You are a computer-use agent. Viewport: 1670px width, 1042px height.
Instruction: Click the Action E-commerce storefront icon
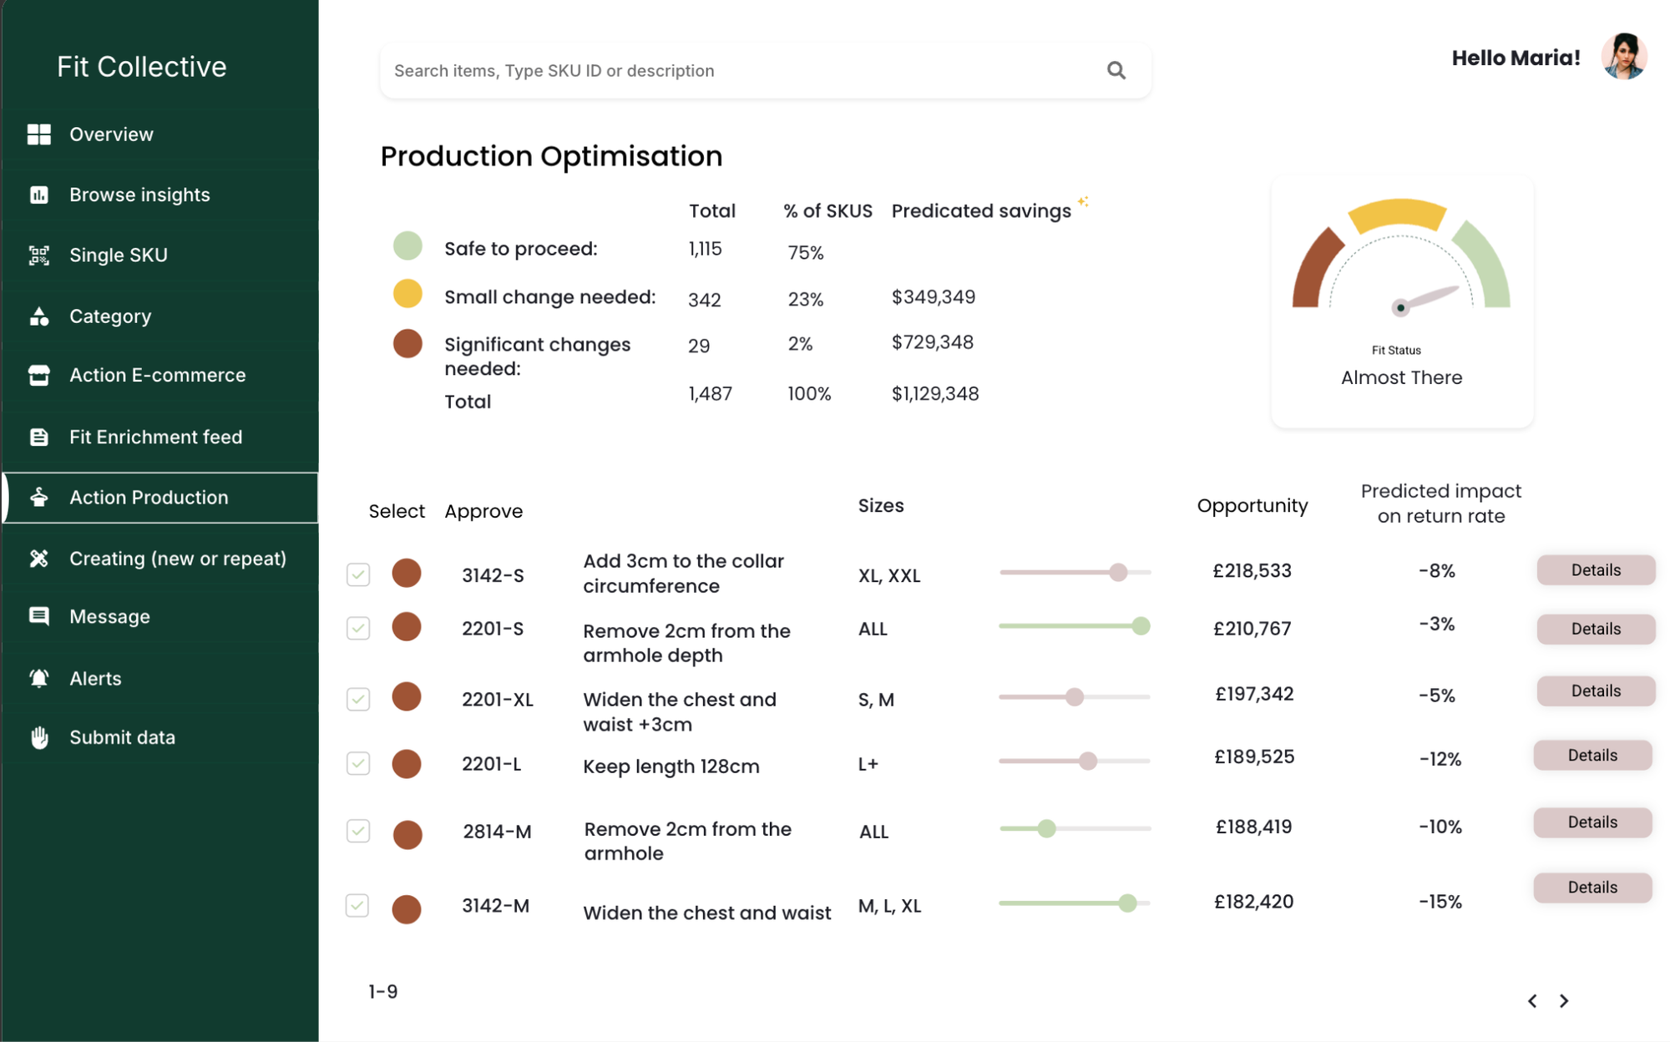point(39,376)
